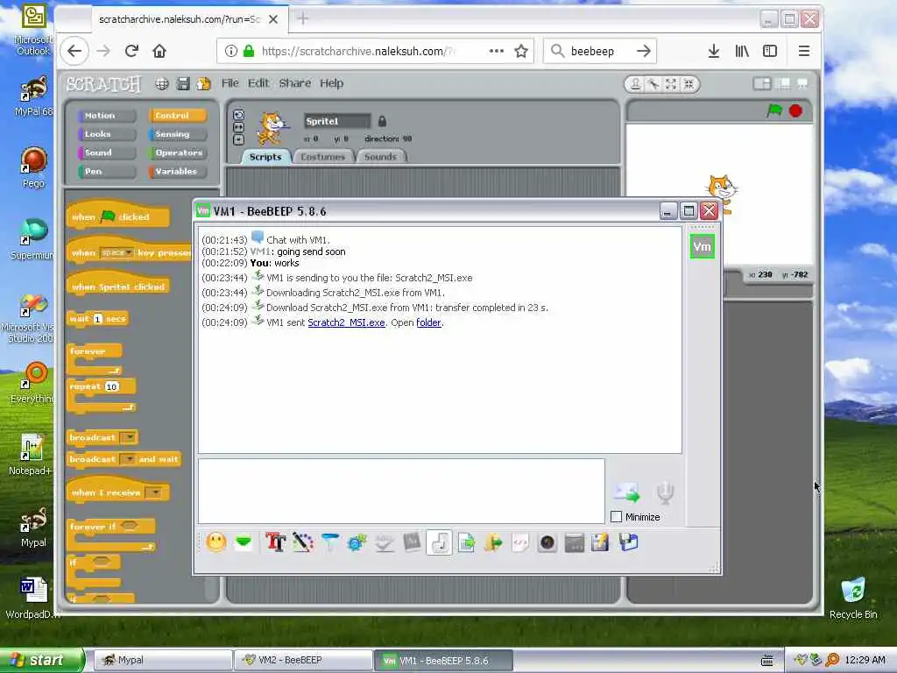Image resolution: width=897 pixels, height=673 pixels.
Task: Click the camera screenshot icon in BeeBEEP
Action: pyautogui.click(x=547, y=542)
